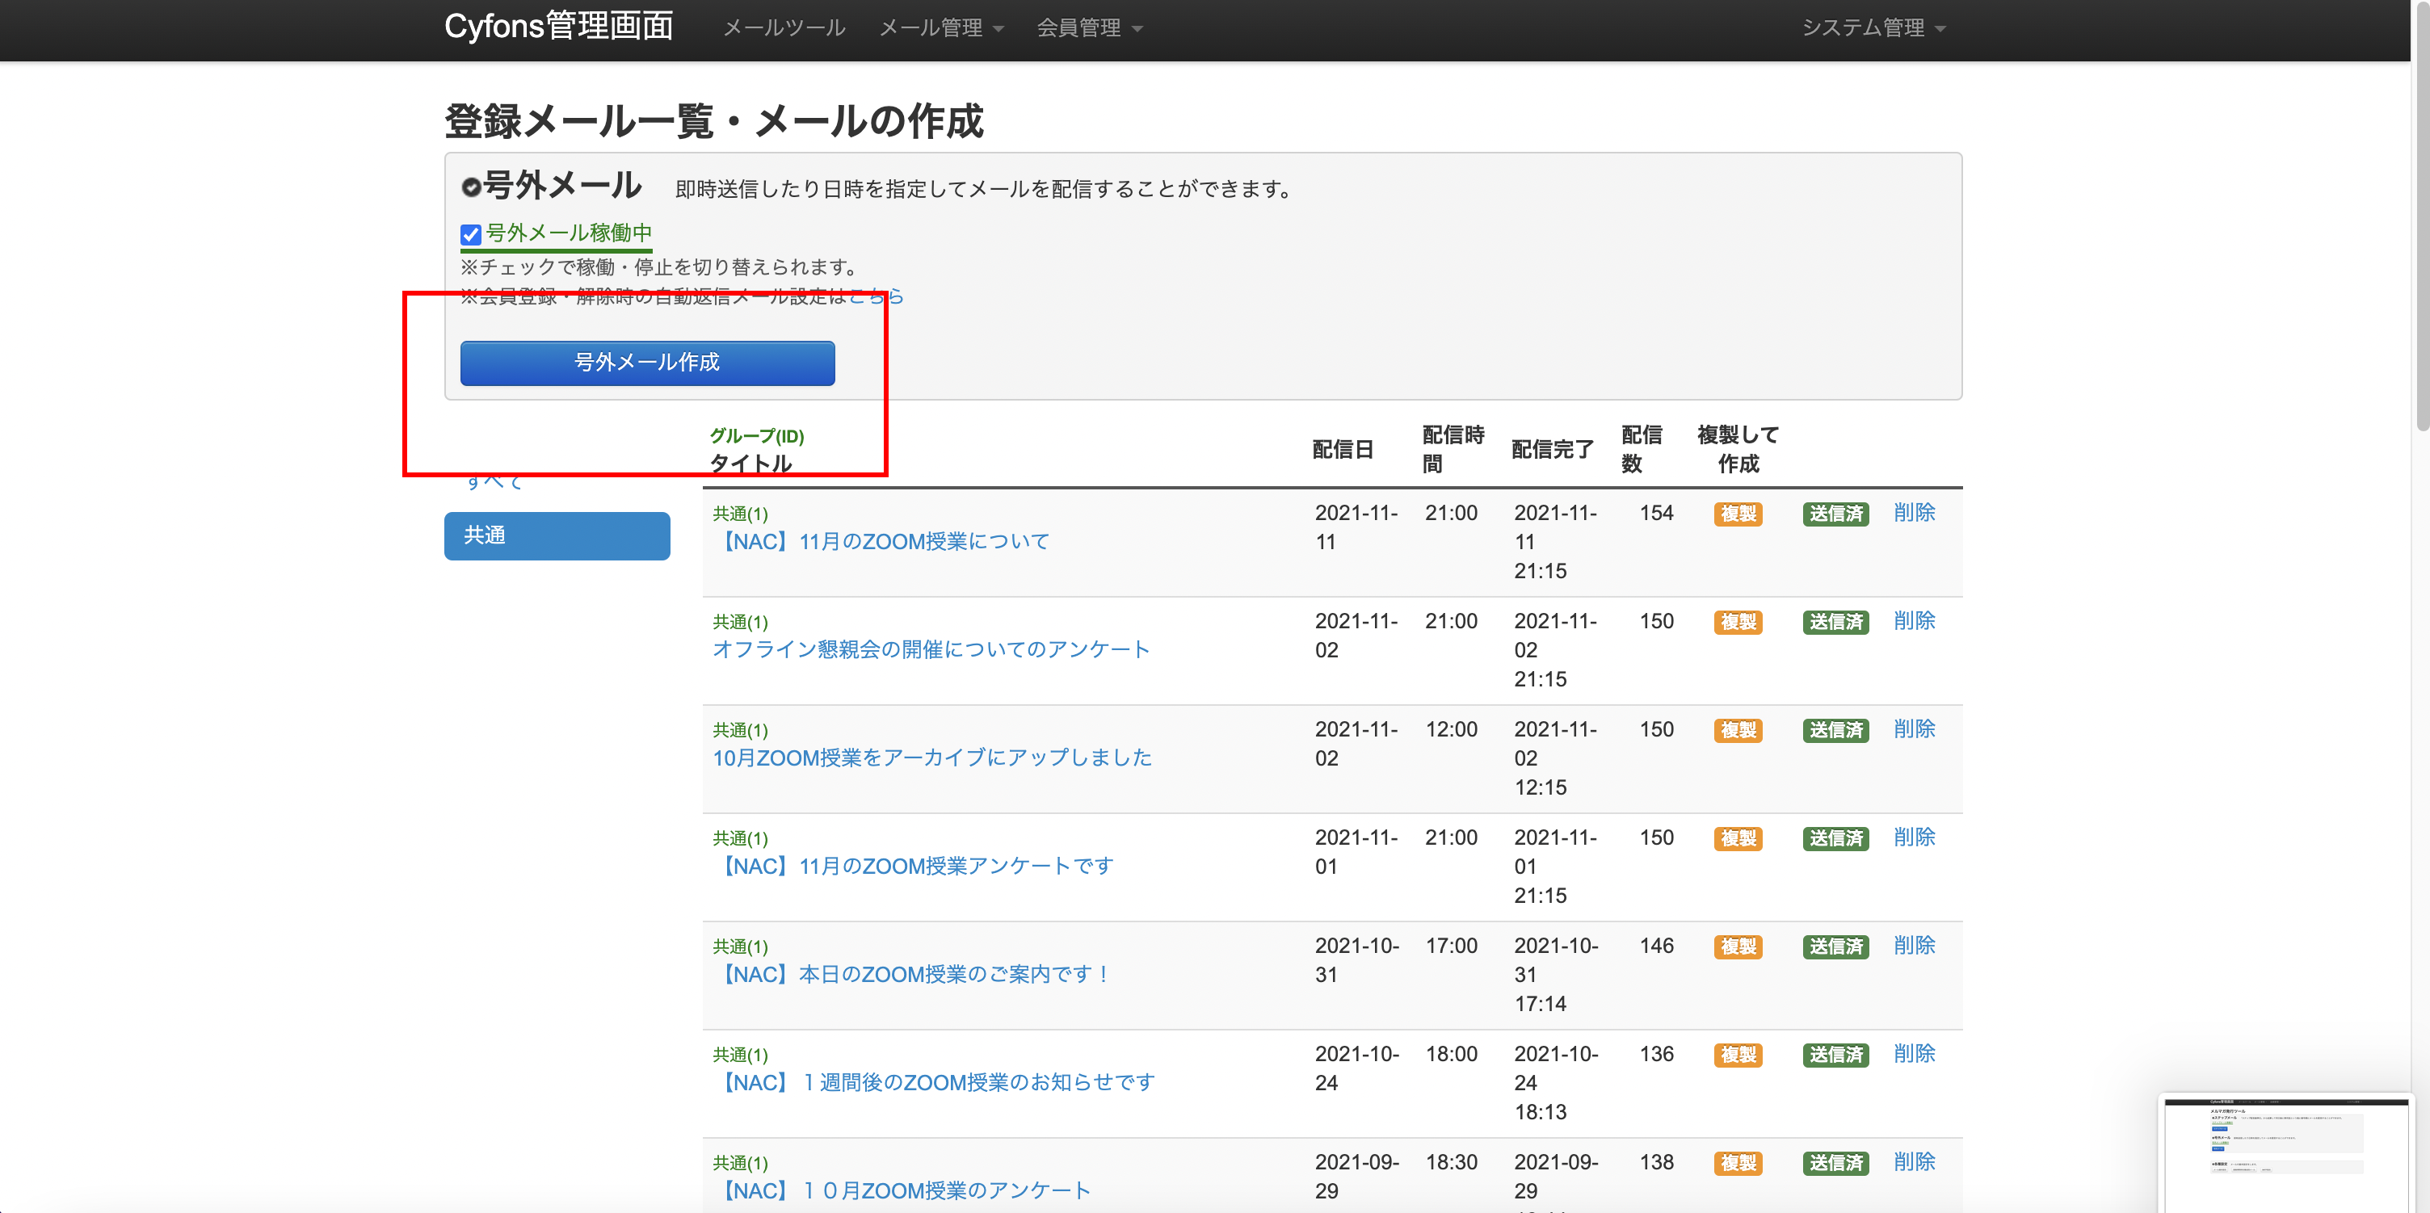The height and width of the screenshot is (1213, 2430).
Task: Click the 号外メール作成 button
Action: click(x=647, y=363)
